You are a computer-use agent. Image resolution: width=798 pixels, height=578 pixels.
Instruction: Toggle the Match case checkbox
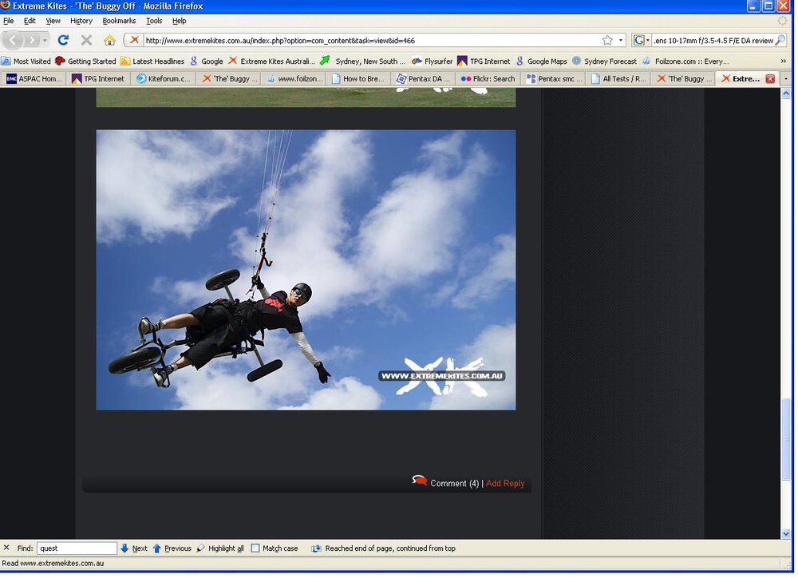[x=255, y=548]
